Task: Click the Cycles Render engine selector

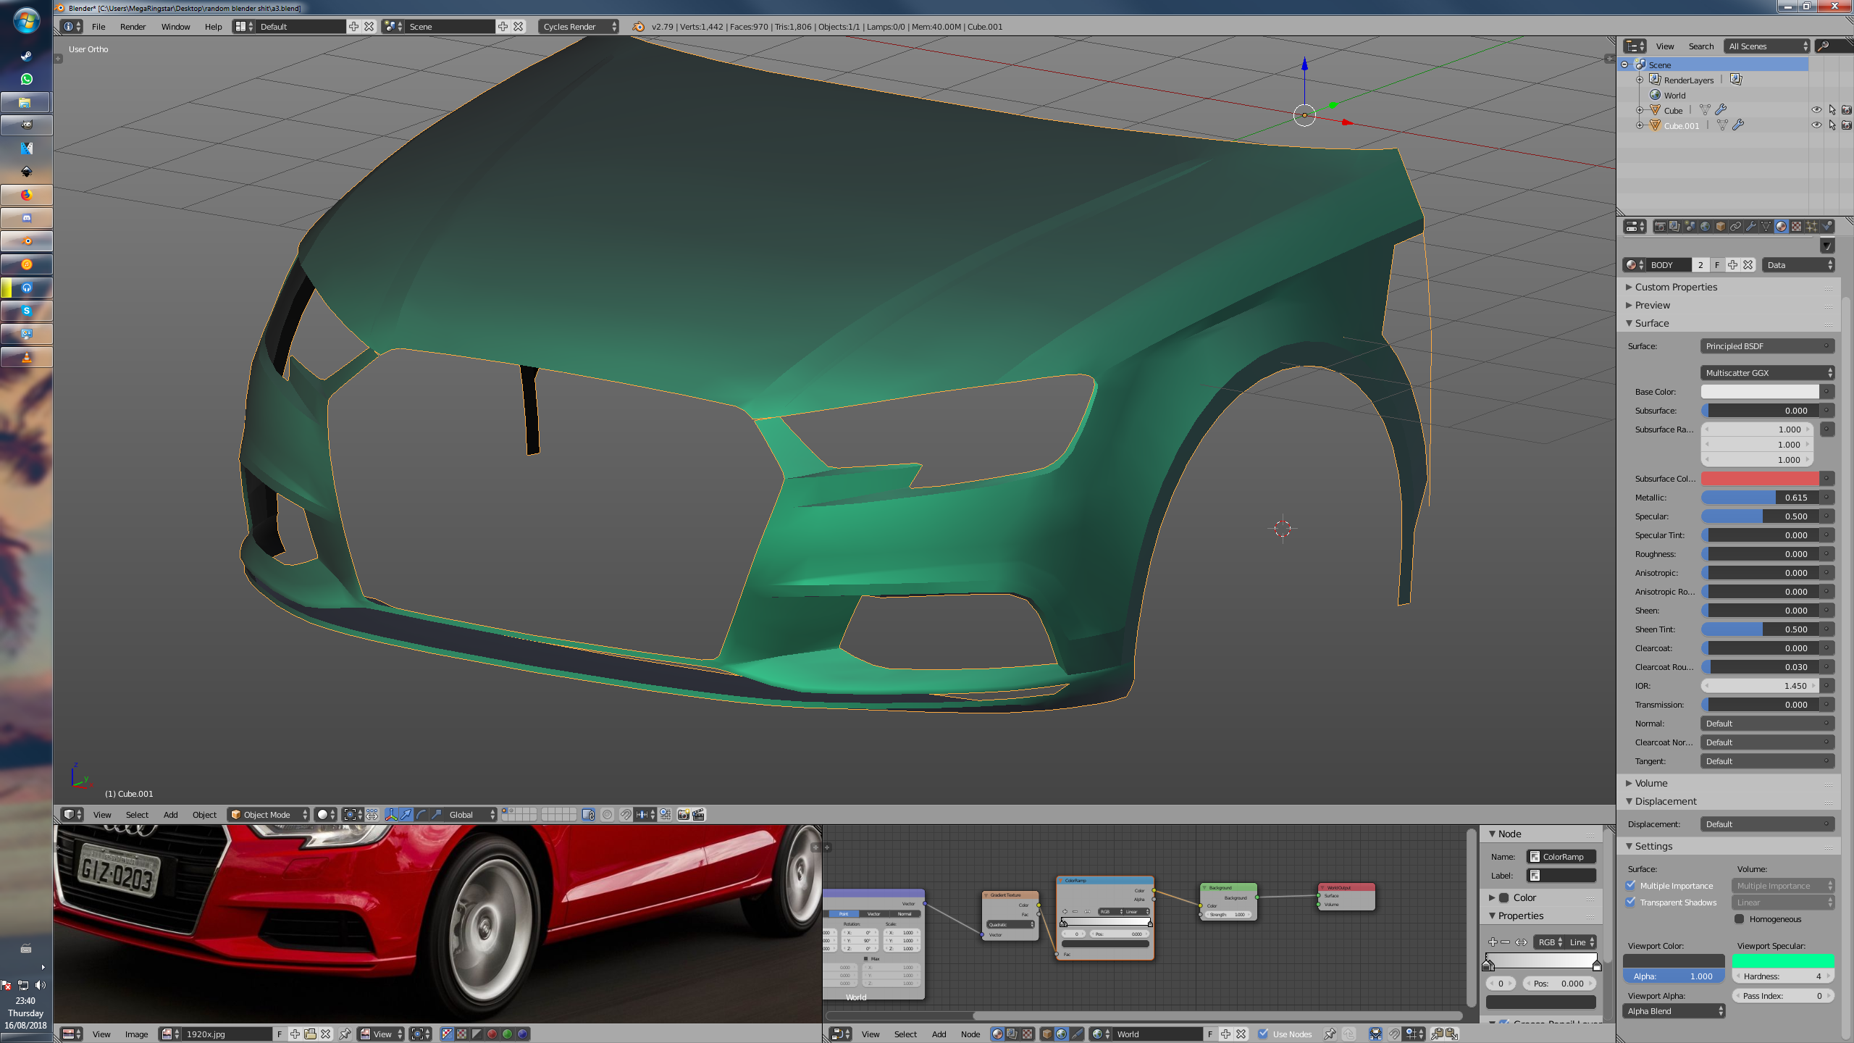Action: point(578,27)
